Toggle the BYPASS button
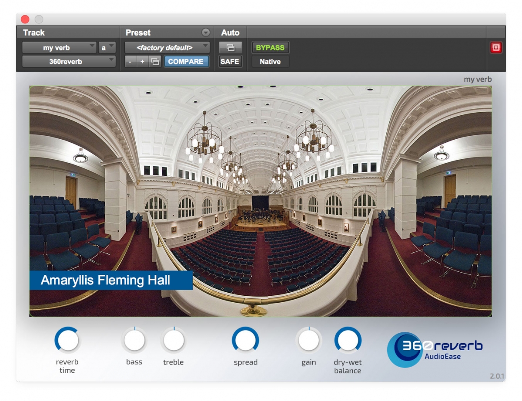This screenshot has width=522, height=401. 270,48
